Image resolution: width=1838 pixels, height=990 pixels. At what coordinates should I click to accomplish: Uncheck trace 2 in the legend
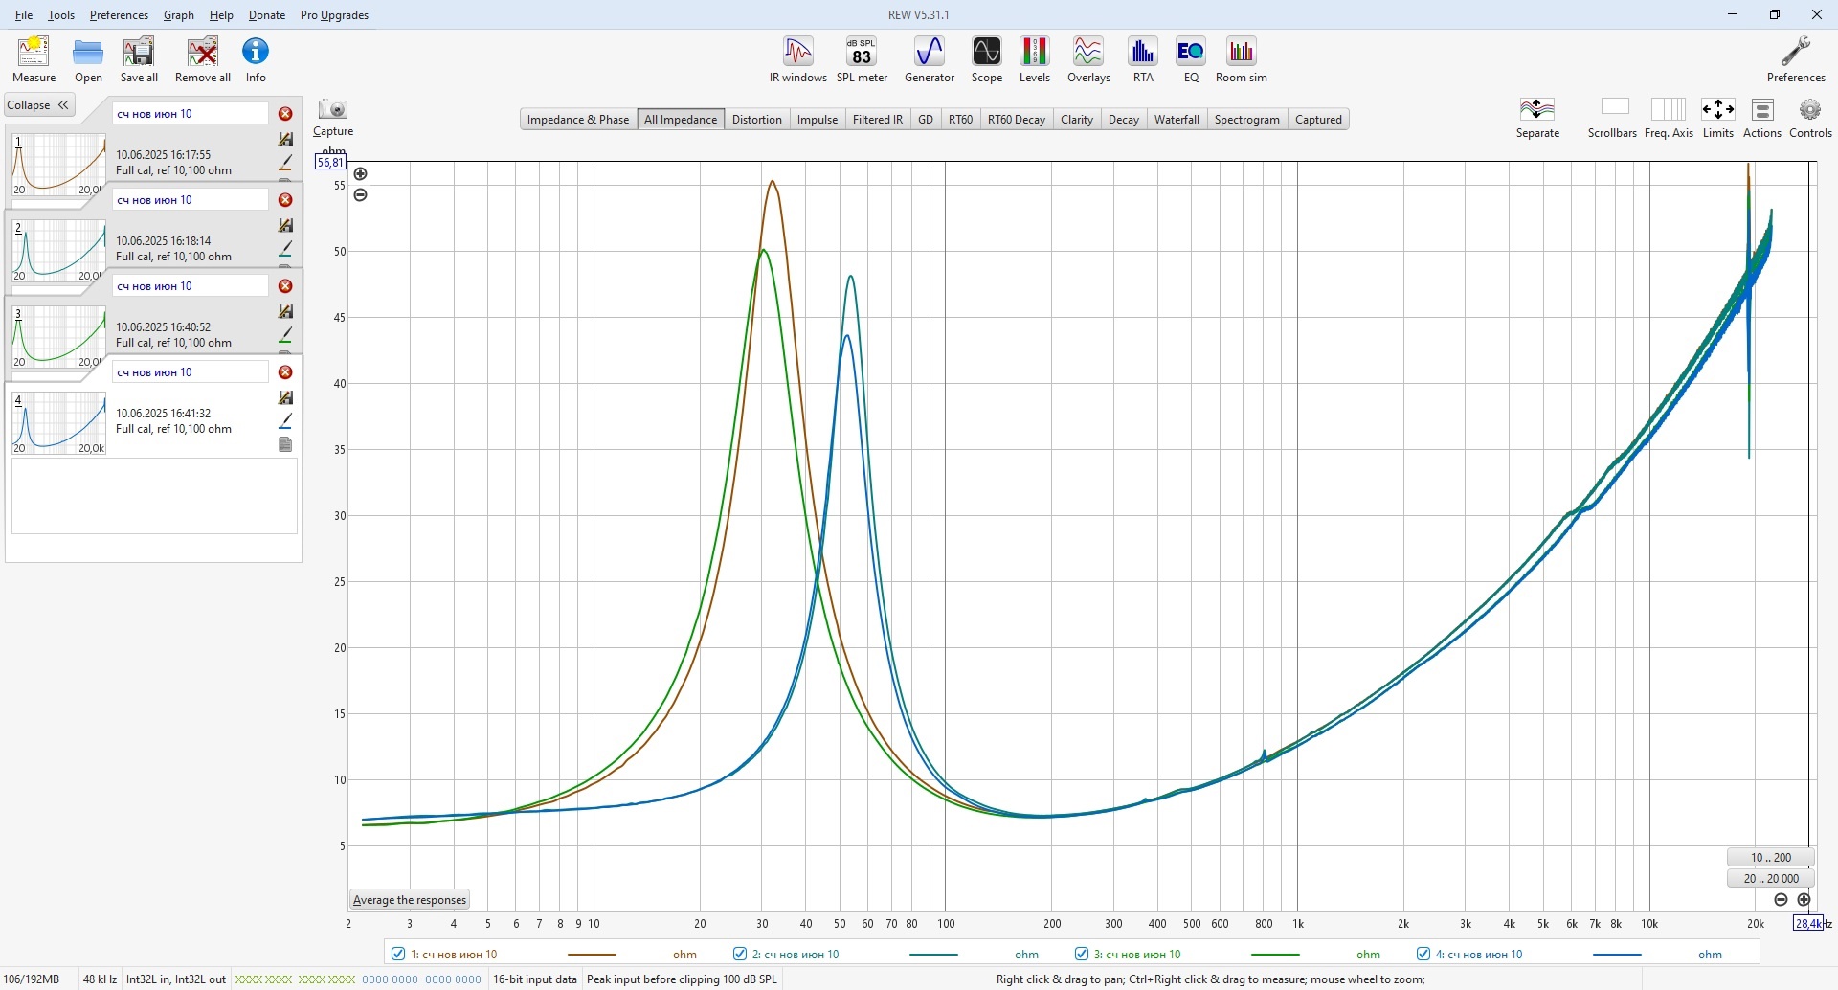[x=740, y=954]
